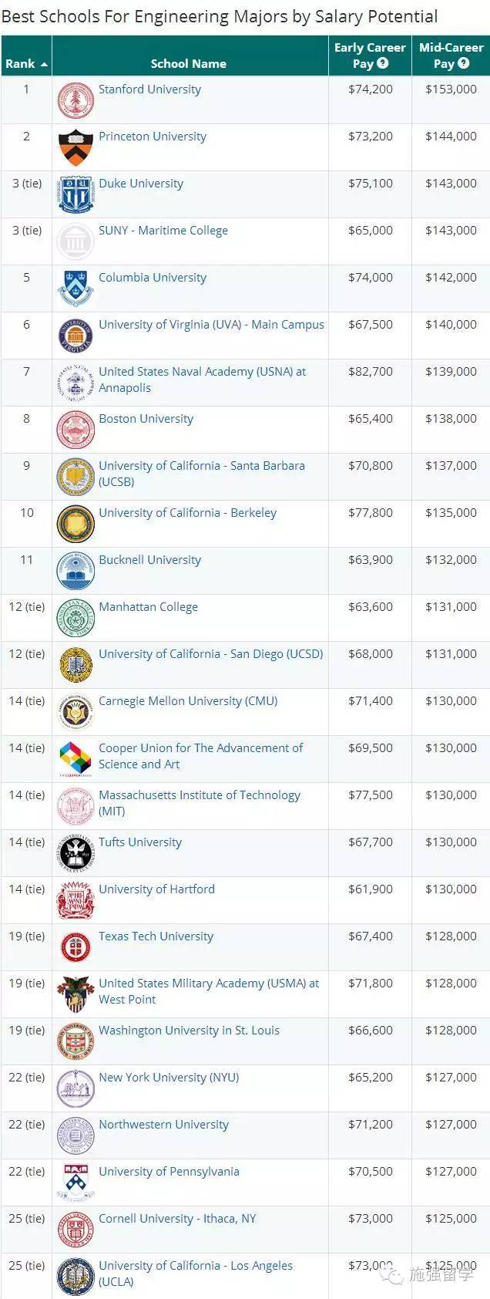The width and height of the screenshot is (490, 1299).
Task: Click the Duke University crest icon
Action: (x=76, y=194)
